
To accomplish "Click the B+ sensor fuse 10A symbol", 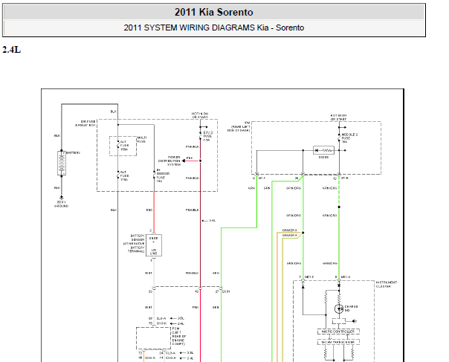I will pos(154,175).
